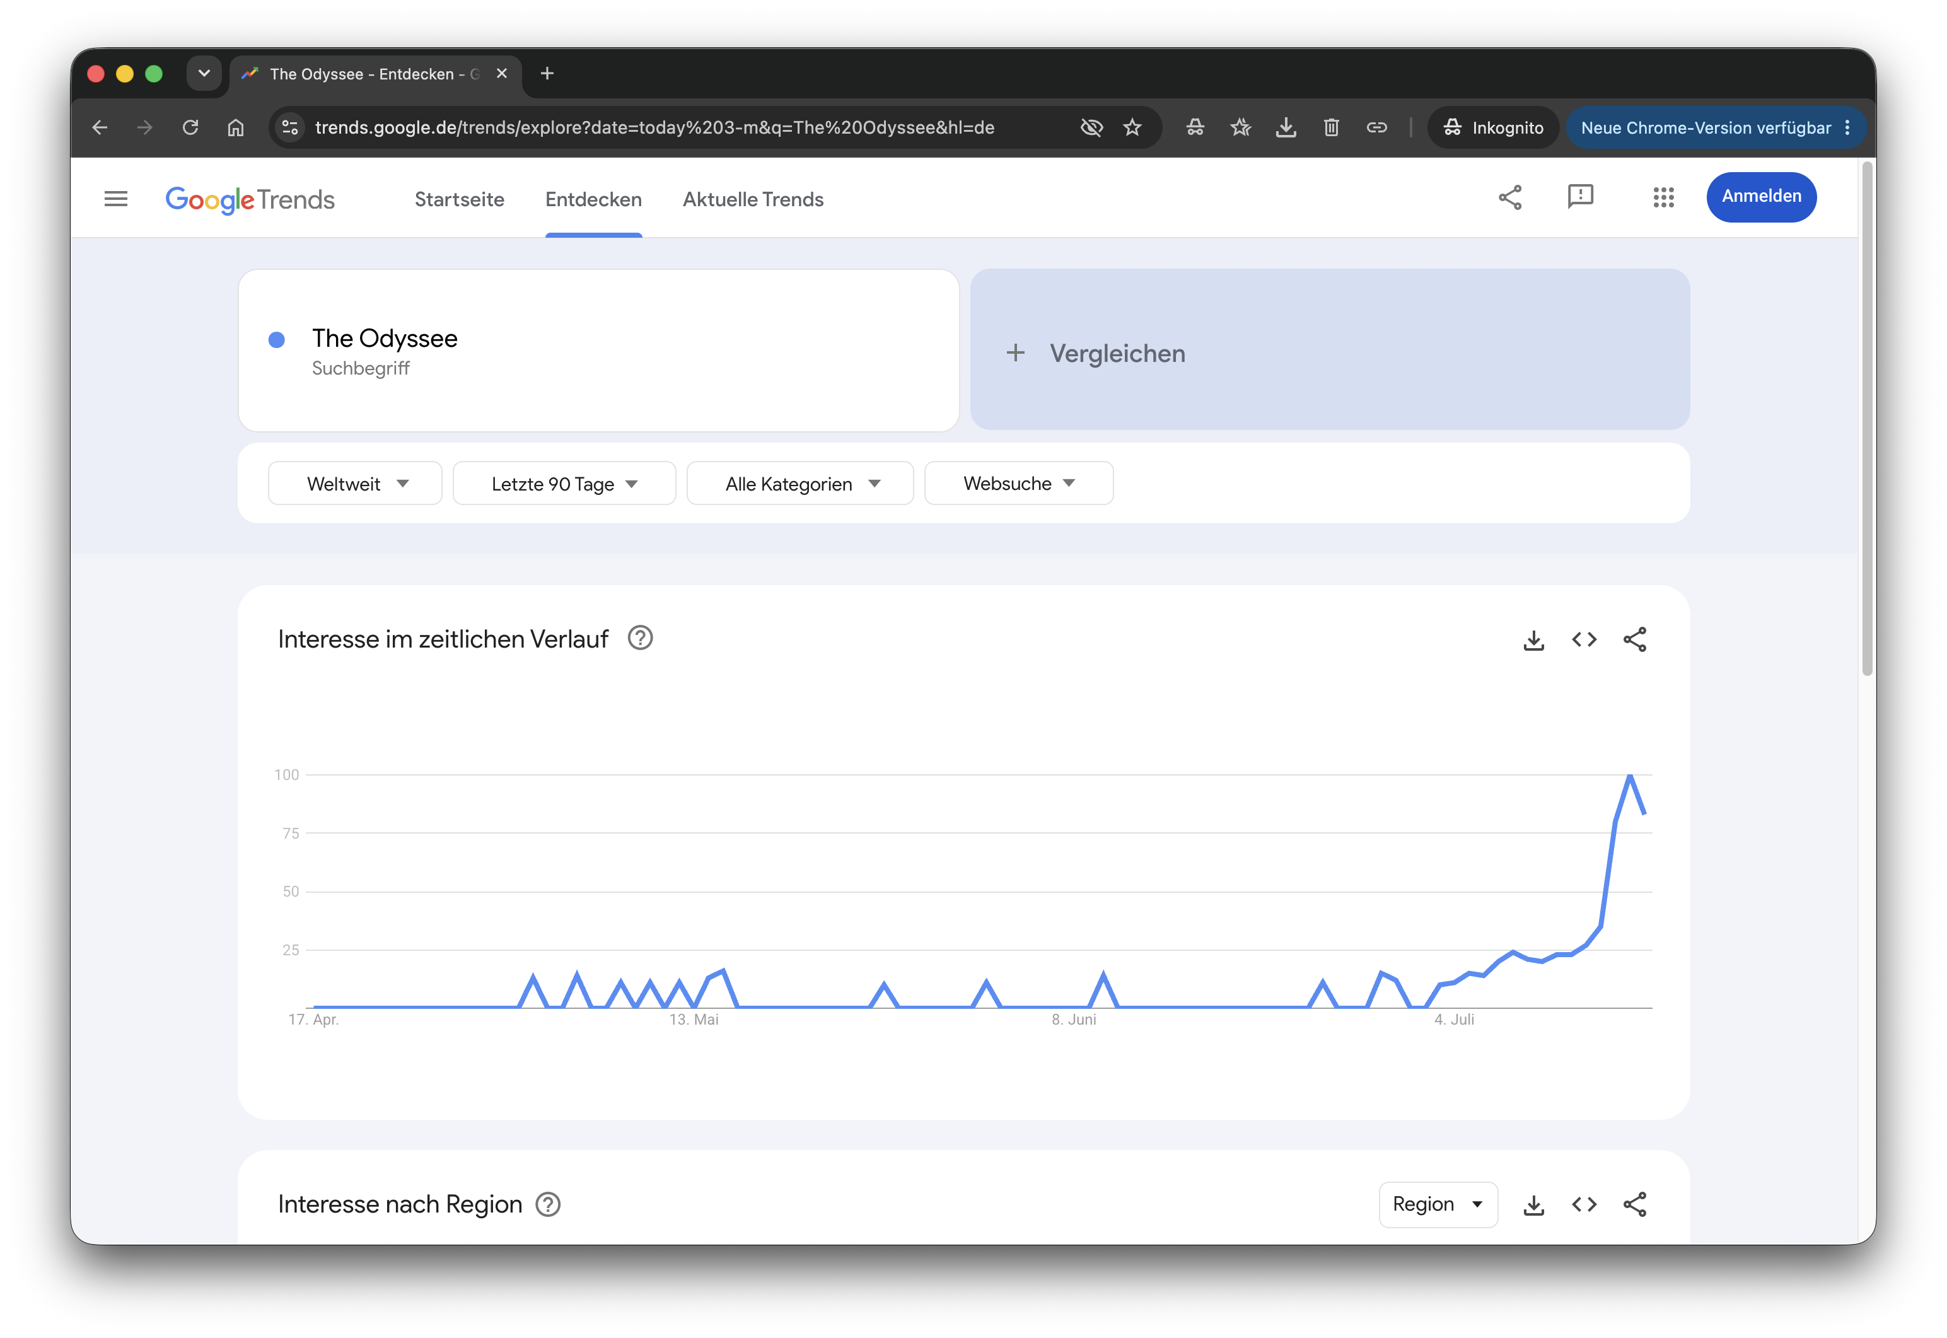1947x1338 pixels.
Task: Open the Google apps grid
Action: point(1663,198)
